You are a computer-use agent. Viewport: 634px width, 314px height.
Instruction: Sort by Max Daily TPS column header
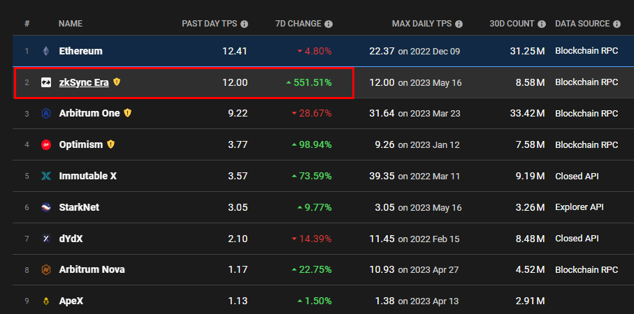click(422, 24)
